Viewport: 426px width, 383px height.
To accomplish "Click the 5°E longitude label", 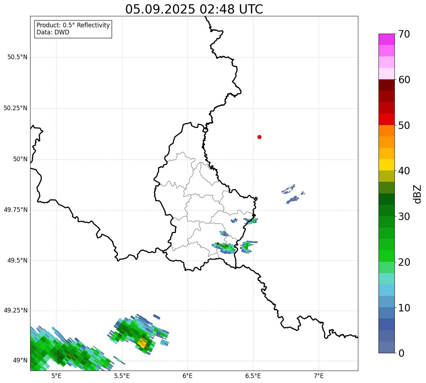I will (x=56, y=376).
